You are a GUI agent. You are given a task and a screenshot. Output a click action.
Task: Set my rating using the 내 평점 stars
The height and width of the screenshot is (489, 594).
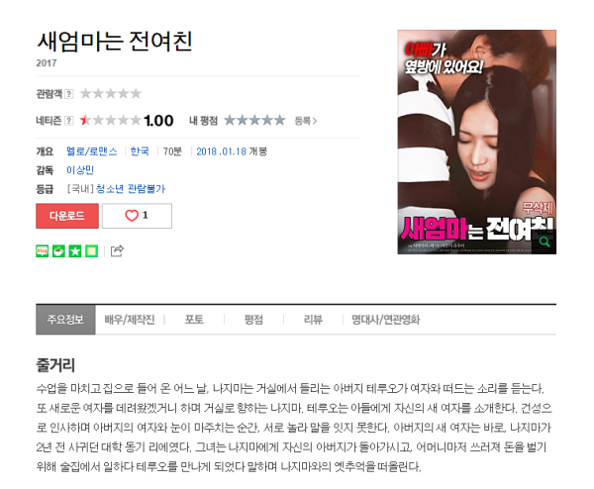pos(254,121)
